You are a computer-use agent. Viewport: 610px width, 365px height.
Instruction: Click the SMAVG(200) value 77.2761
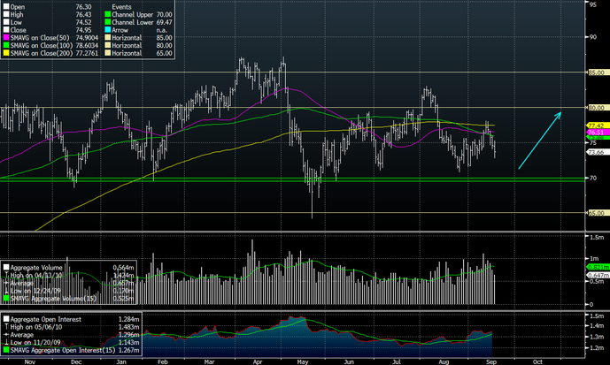tap(87, 54)
